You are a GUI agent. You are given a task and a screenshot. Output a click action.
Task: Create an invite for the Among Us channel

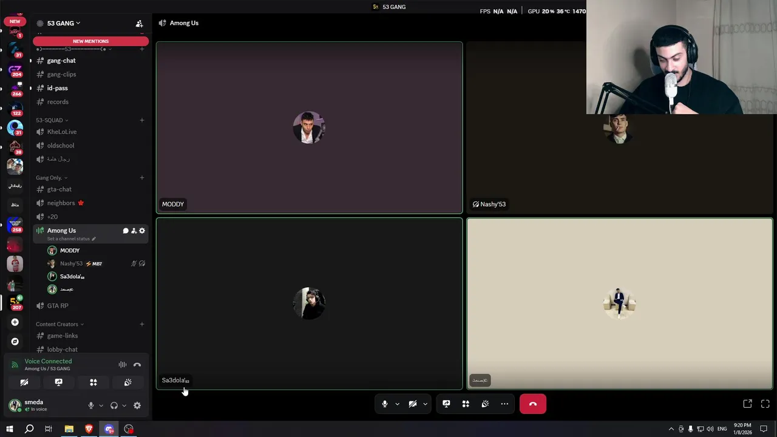pyautogui.click(x=134, y=231)
